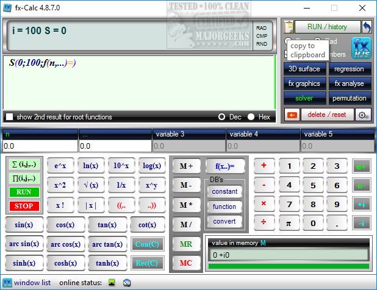Click the Con(C) conjugate button

click(148, 244)
